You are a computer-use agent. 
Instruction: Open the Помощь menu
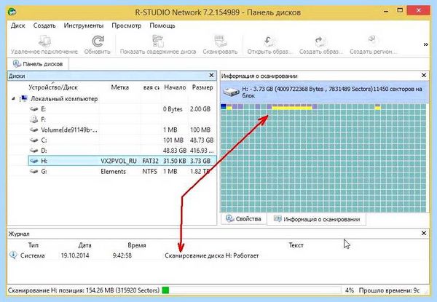(162, 25)
